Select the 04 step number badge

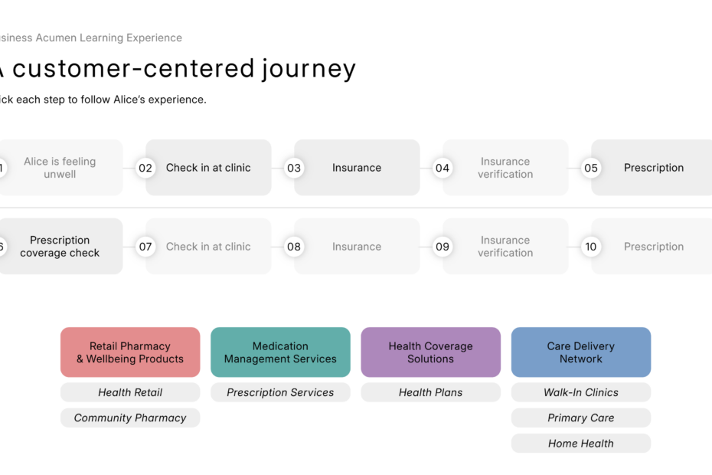443,168
